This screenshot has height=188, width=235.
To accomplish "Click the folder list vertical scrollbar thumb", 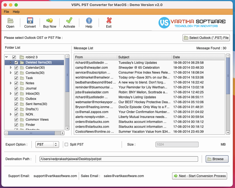I will [x=67, y=75].
